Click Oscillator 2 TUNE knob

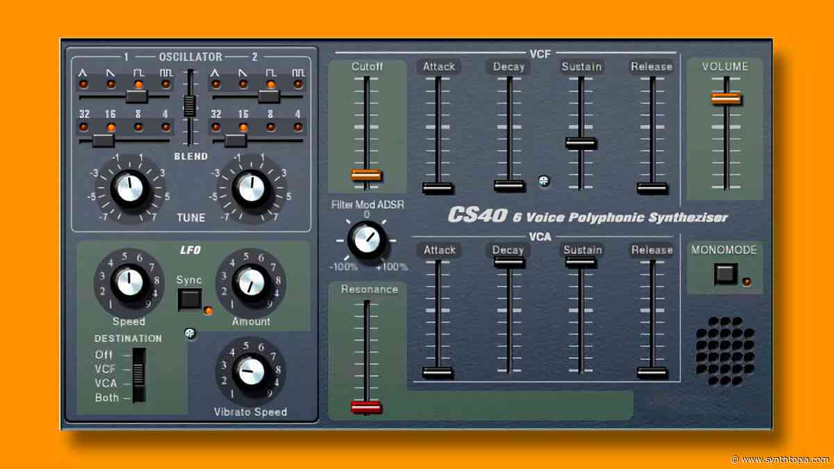click(x=250, y=188)
